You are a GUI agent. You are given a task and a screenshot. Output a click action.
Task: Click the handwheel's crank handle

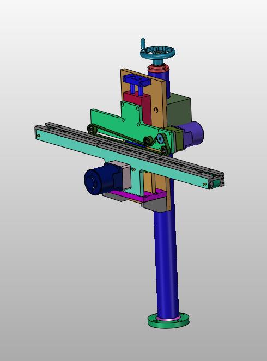(x=143, y=44)
